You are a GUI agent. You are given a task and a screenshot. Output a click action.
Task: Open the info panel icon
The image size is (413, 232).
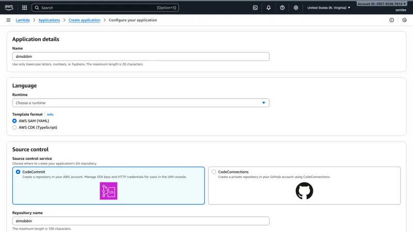point(392,20)
